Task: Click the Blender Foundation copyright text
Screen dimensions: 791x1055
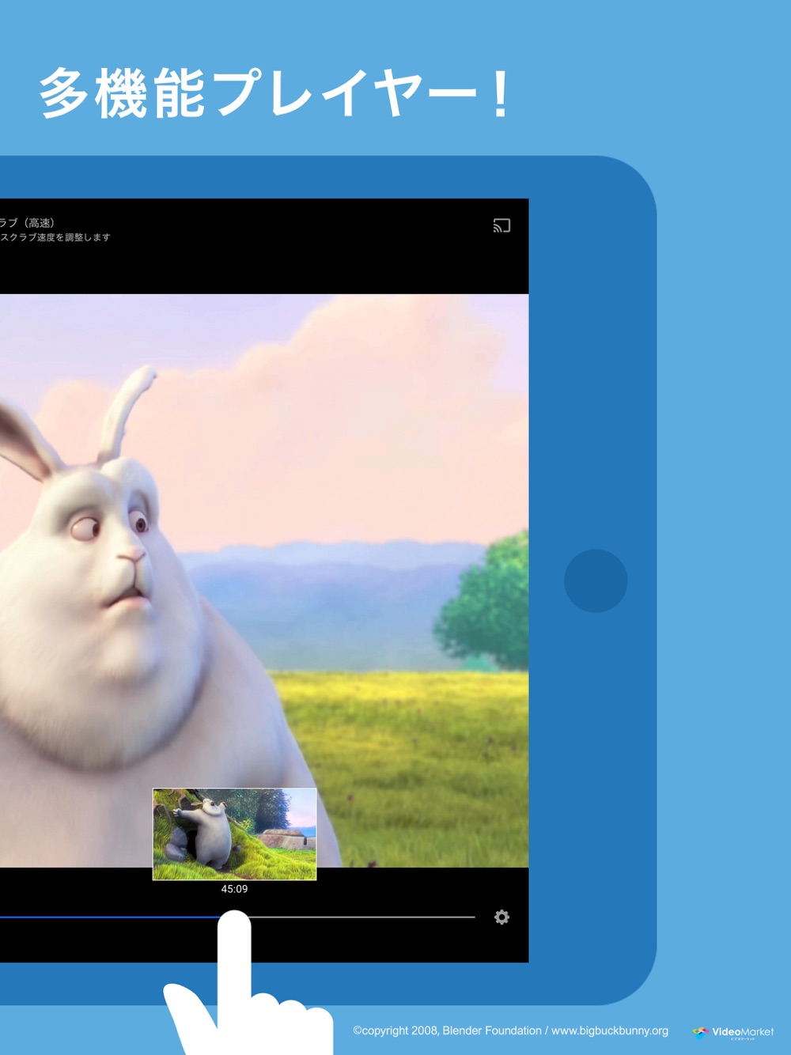Action: 510,1030
